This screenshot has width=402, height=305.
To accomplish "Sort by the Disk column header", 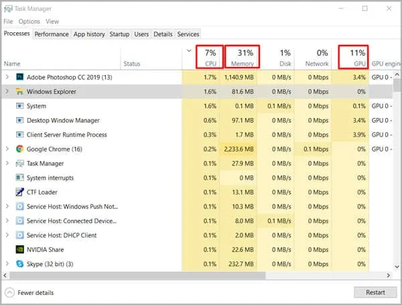I will [277, 58].
